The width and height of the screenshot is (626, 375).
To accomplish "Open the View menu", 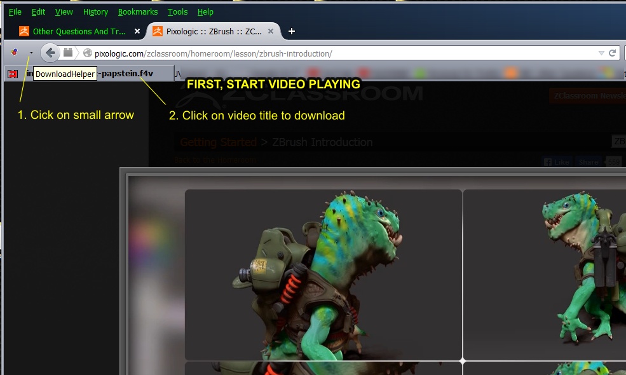I will point(64,12).
